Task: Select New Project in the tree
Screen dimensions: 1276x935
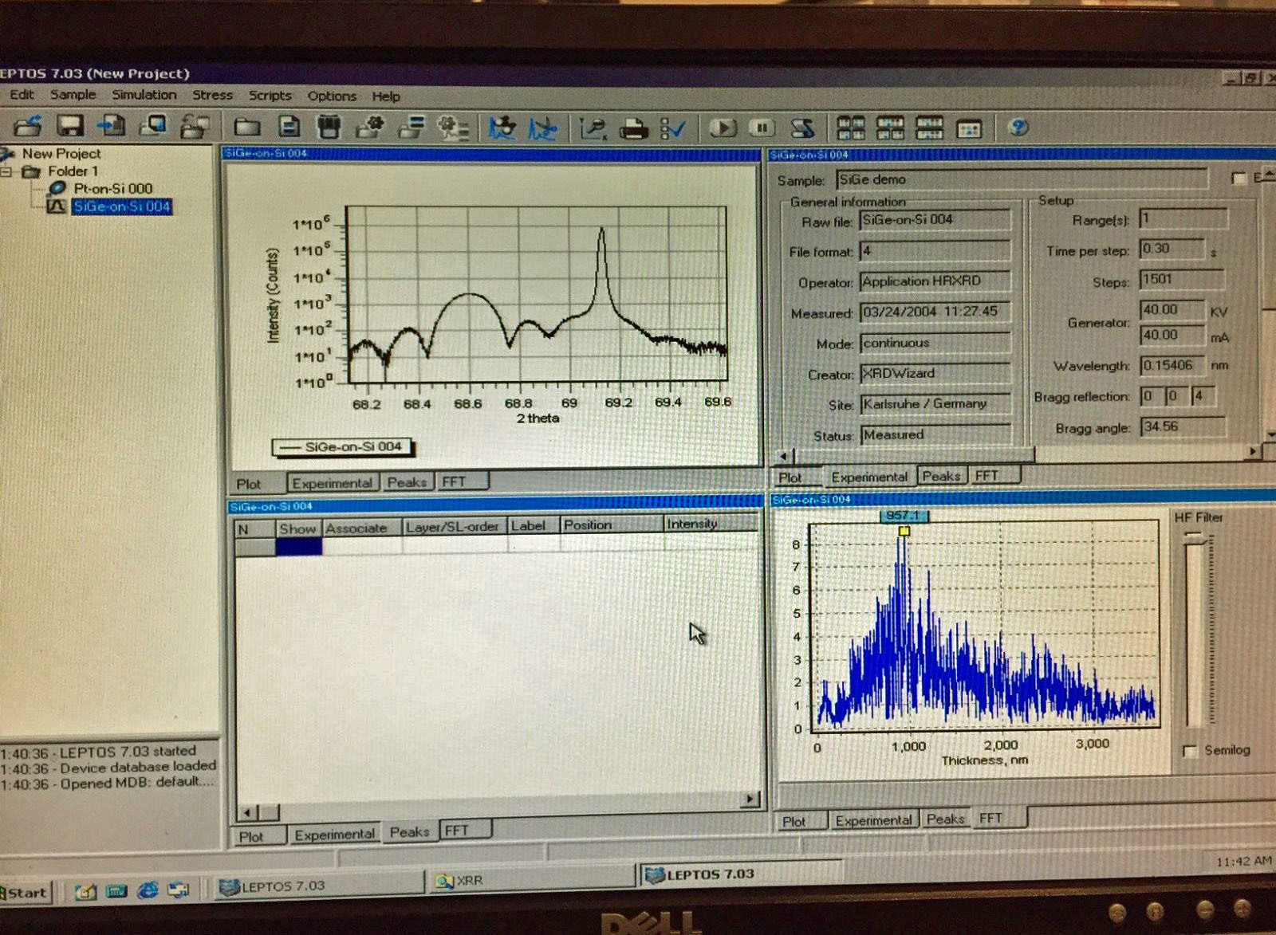Action: click(61, 153)
